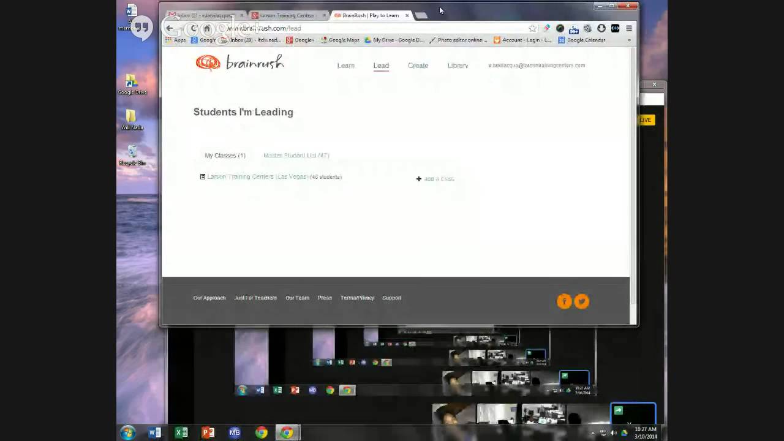Click the browser's vertical scrollbar

[x=633, y=186]
